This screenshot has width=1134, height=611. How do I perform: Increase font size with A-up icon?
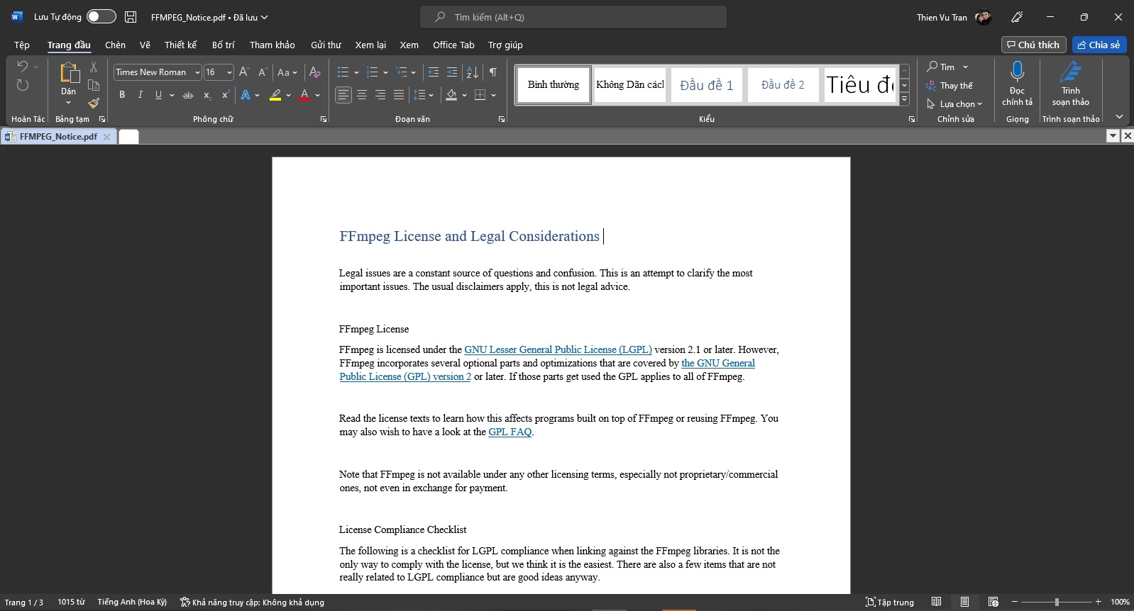coord(244,72)
